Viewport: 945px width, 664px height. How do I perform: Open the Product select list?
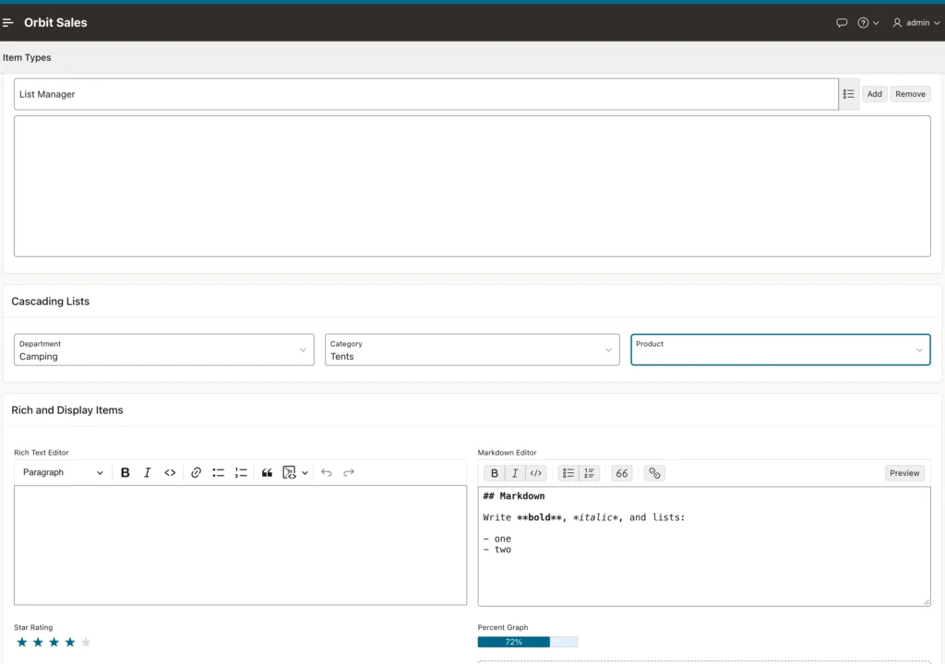pos(781,350)
